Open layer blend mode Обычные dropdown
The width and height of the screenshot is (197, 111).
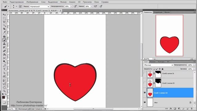pos(158,65)
